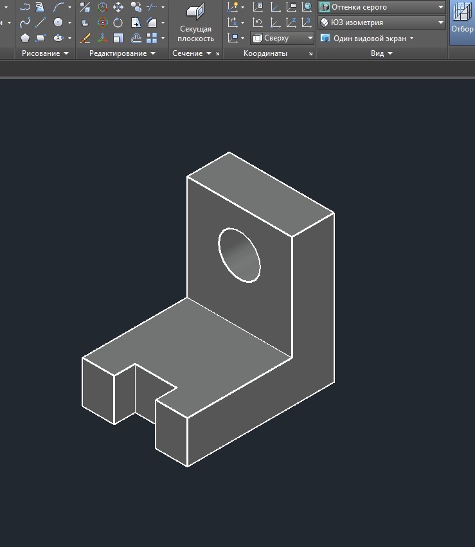
Task: Select the Polygon drawing tool
Action: point(24,38)
